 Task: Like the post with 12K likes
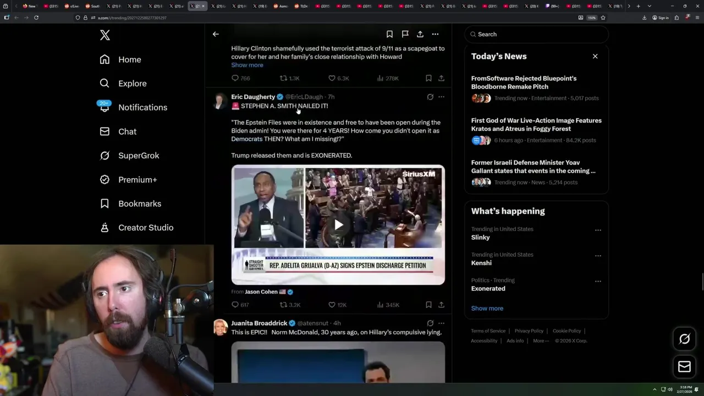pyautogui.click(x=337, y=305)
